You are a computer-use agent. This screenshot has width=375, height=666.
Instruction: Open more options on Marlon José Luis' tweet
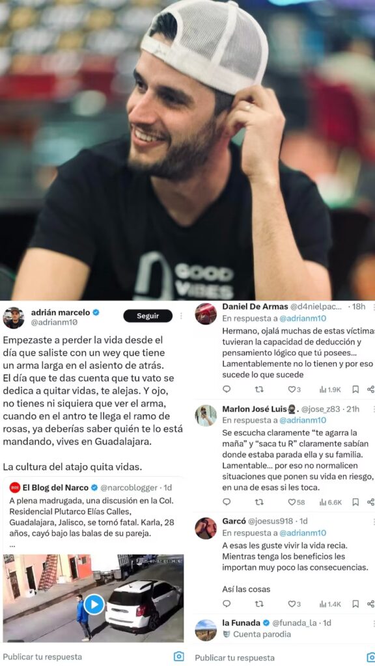[x=373, y=409]
